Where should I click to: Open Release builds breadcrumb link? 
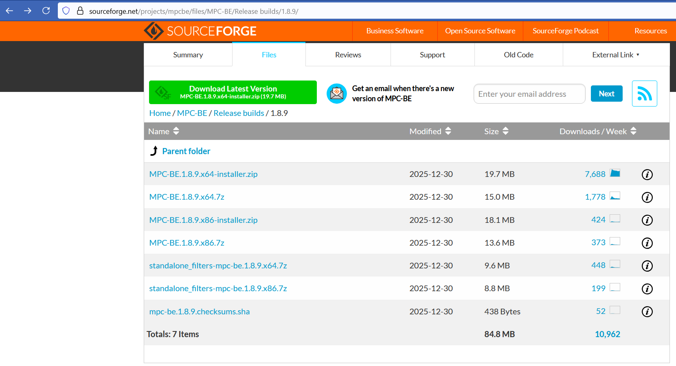pos(239,113)
